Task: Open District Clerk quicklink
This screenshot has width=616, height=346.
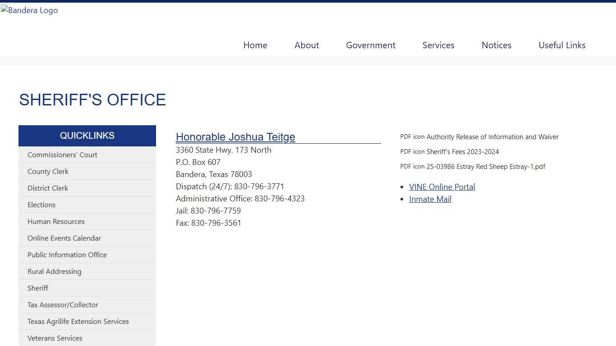Action: [x=48, y=188]
